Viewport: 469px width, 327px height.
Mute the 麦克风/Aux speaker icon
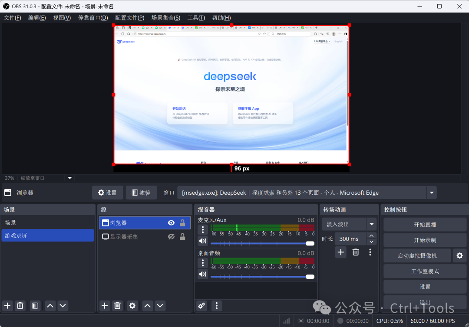(x=202, y=241)
